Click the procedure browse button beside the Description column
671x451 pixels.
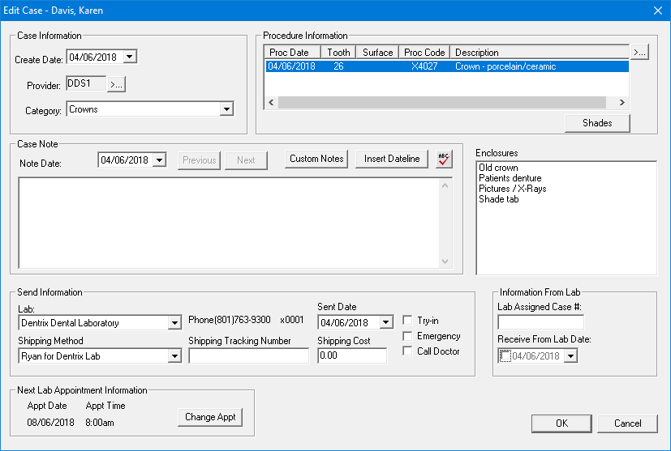[639, 53]
